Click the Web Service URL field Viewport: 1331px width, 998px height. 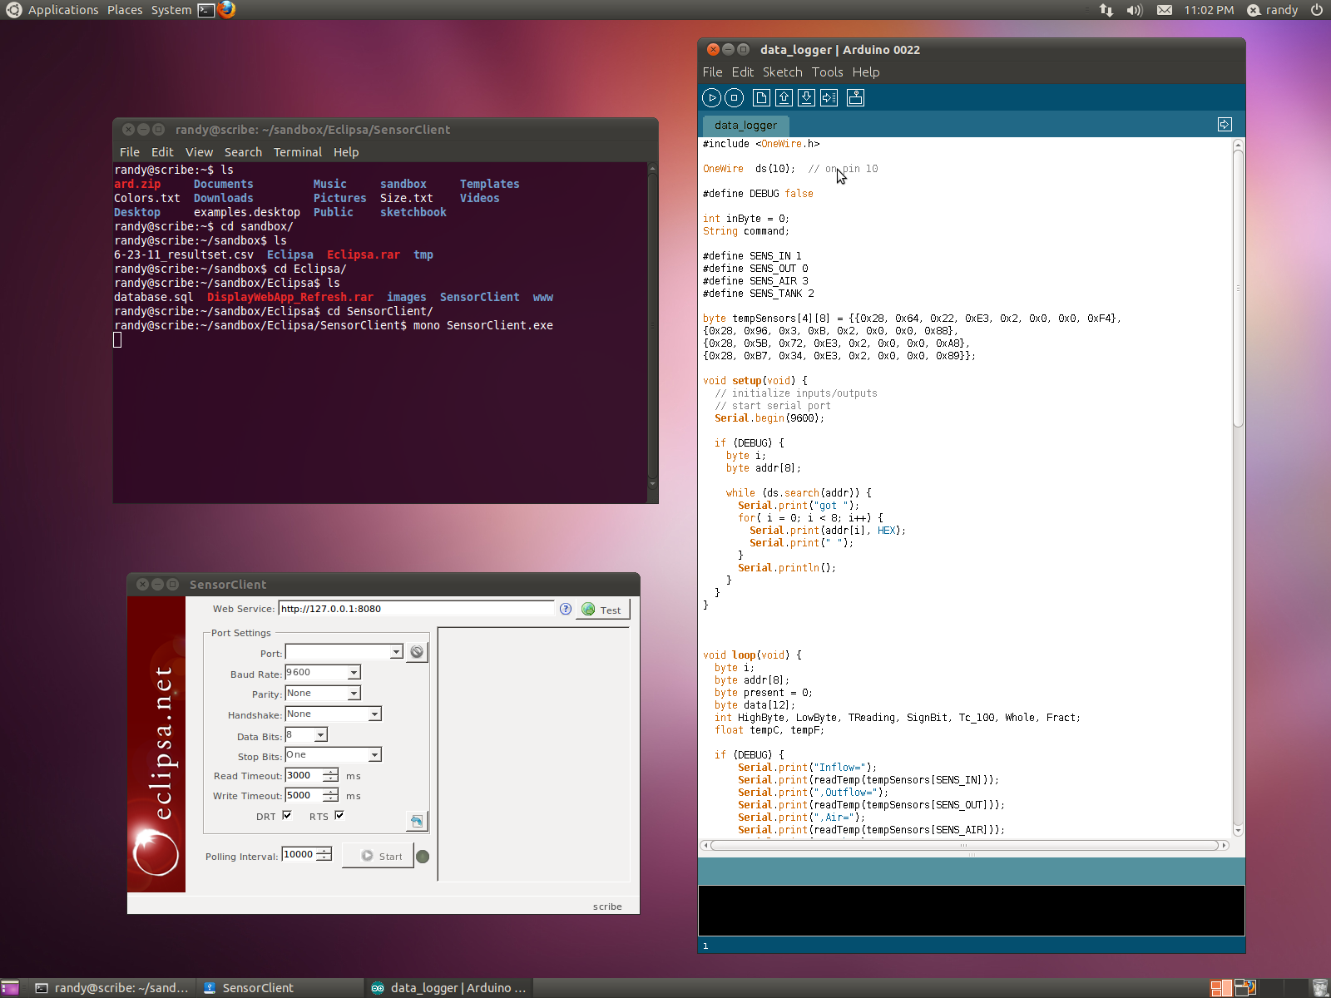(415, 609)
